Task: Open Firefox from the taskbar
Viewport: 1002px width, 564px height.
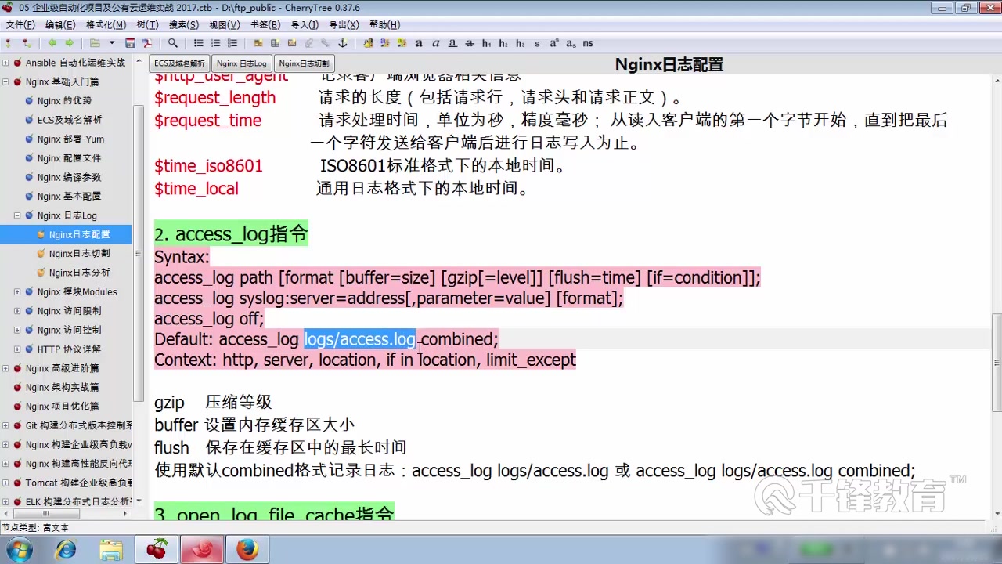Action: point(247,550)
